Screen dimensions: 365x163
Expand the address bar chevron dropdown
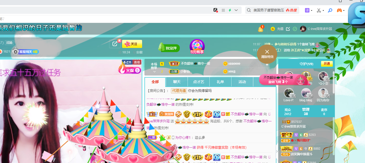(236, 10)
